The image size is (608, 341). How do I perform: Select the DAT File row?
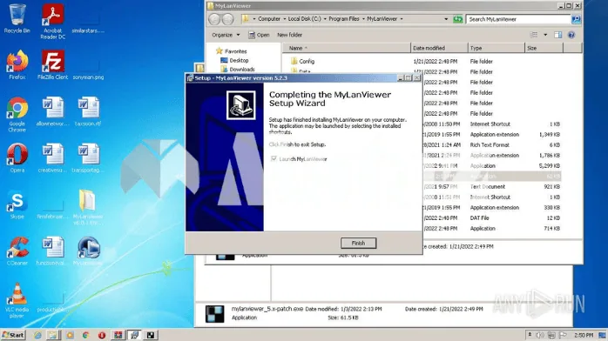pyautogui.click(x=492, y=218)
